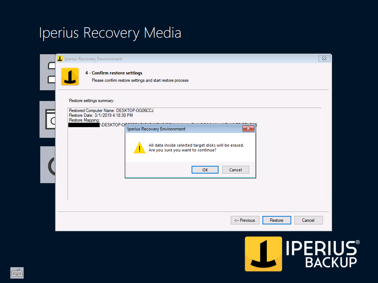The image size is (378, 283).
Task: Click the Restore Mapping line
Action: [85, 120]
